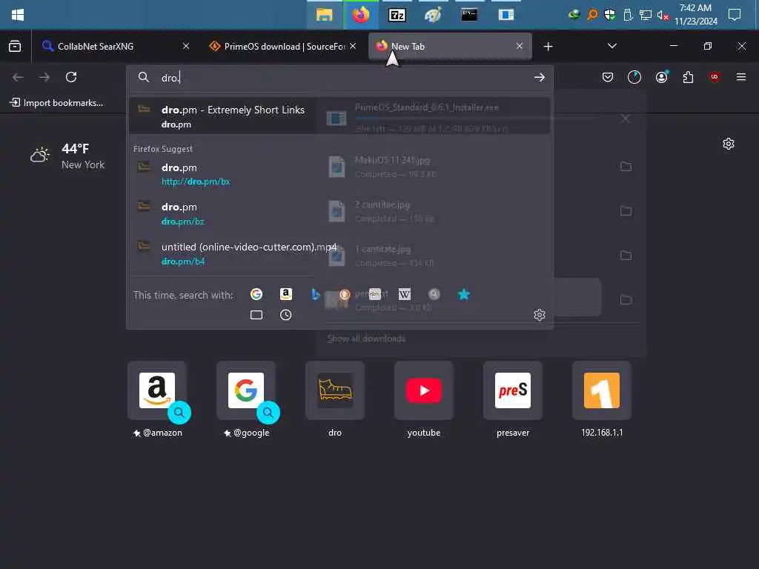This screenshot has height=569, width=759.
Task: Close the PrimeOS download tab
Action: [353, 46]
